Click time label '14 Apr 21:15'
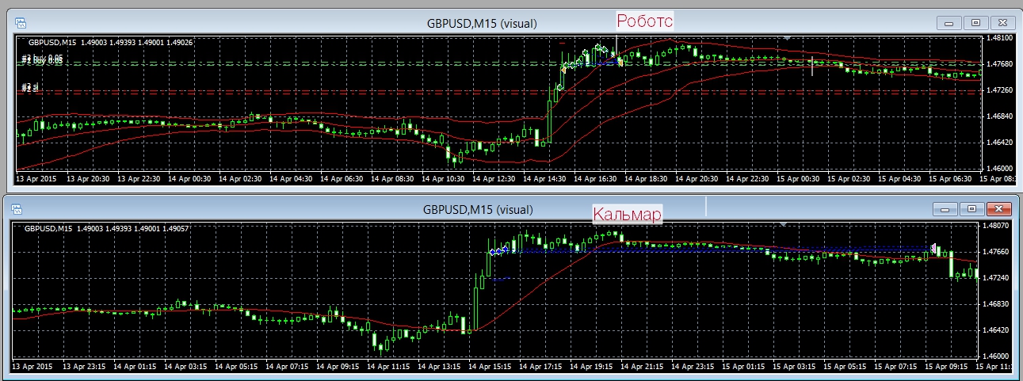This screenshot has width=1023, height=381. coord(643,367)
